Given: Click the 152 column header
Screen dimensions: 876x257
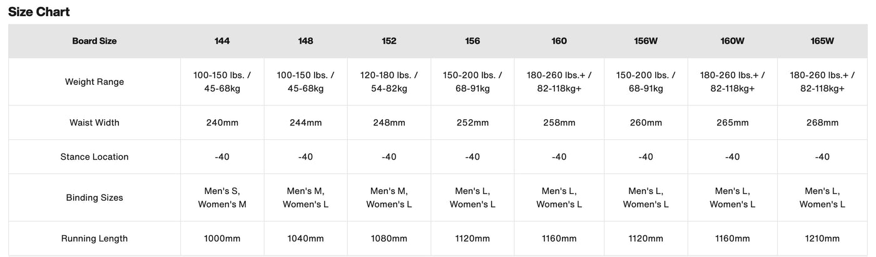Looking at the screenshot, I should [389, 41].
